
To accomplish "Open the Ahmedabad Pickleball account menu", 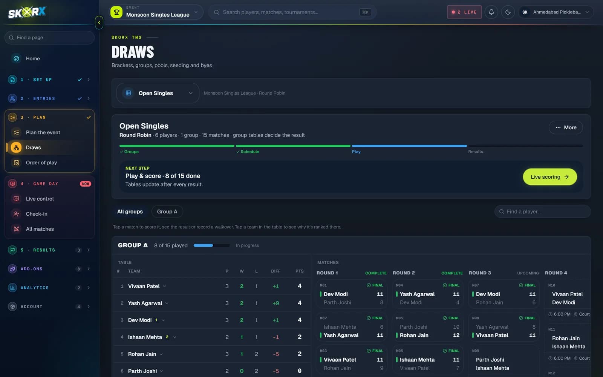I will [556, 12].
